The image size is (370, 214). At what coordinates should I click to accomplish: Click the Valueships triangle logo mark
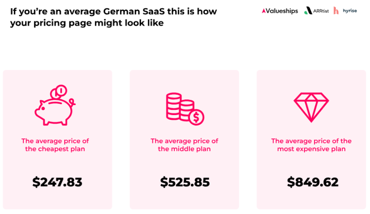point(264,11)
